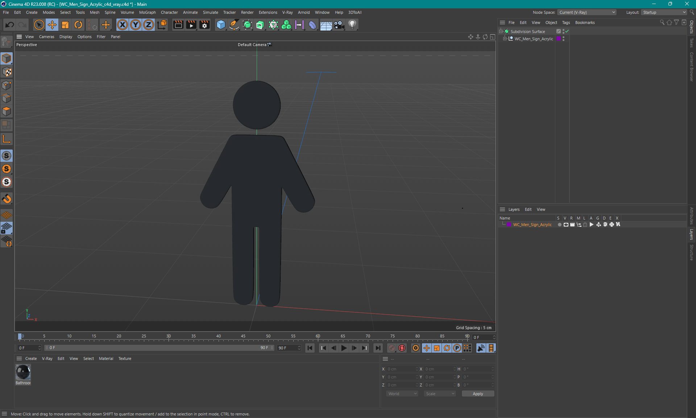The image size is (696, 418).
Task: Click purple layer color in Layers panel
Action: coord(509,225)
